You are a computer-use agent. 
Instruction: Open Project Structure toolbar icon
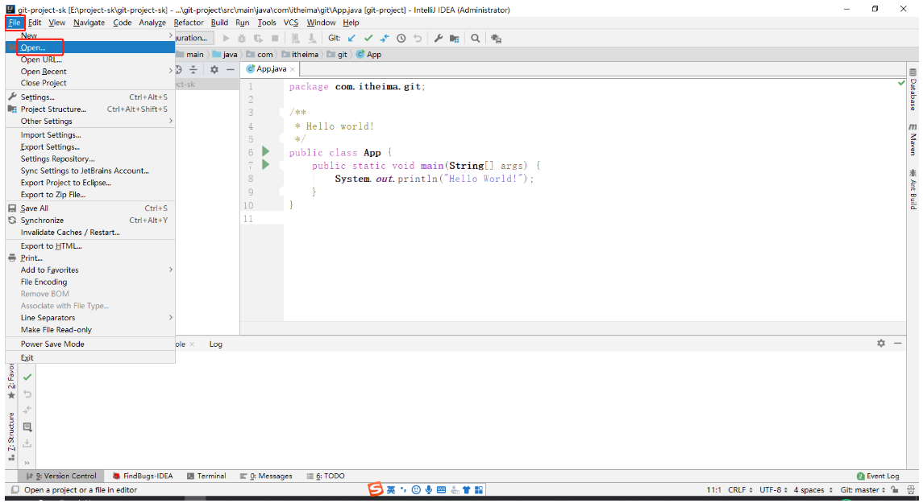[455, 38]
